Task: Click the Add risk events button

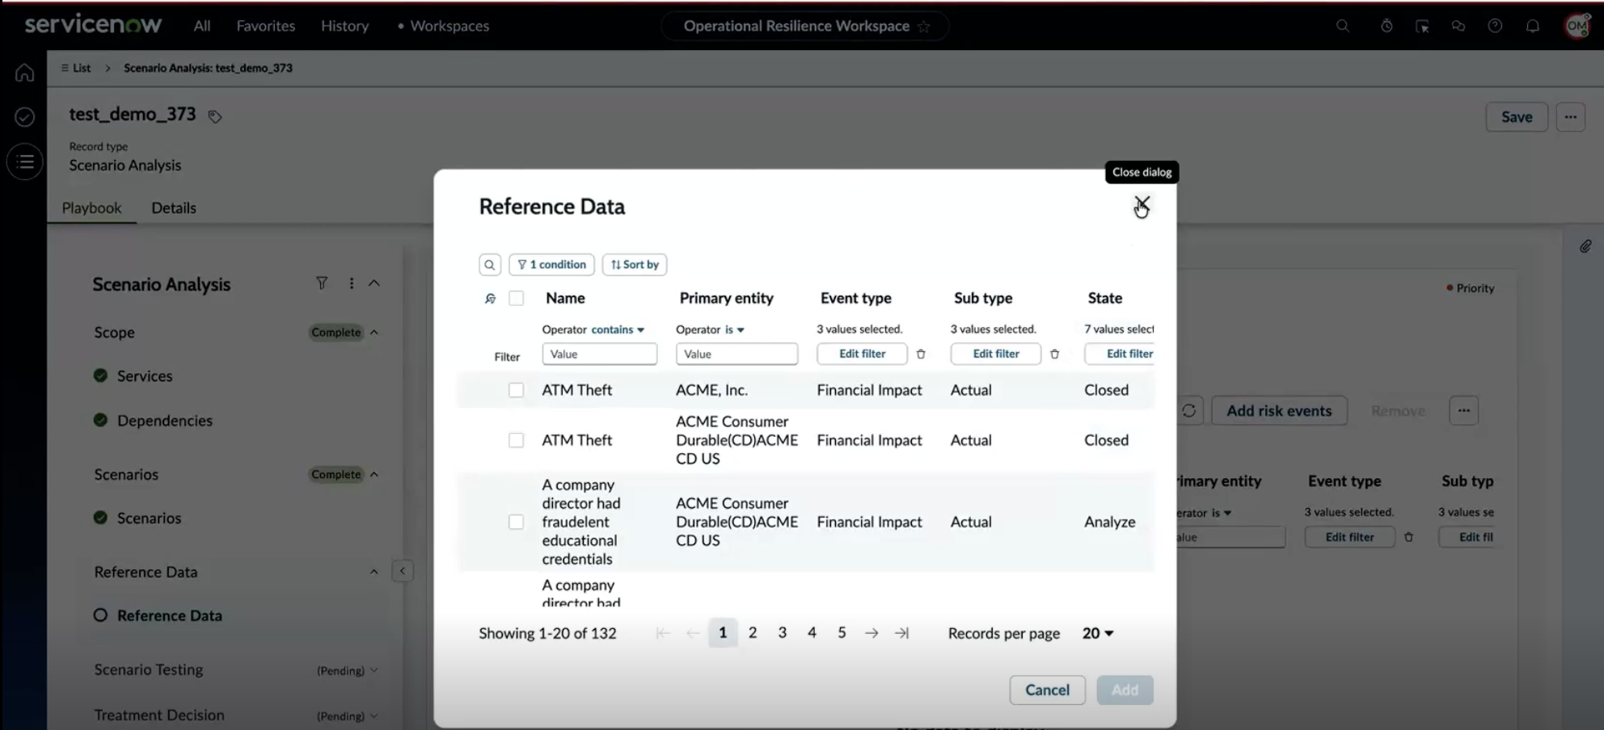Action: tap(1279, 411)
